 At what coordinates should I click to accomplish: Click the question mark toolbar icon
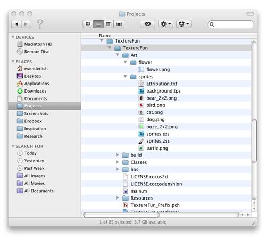(x=40, y=24)
